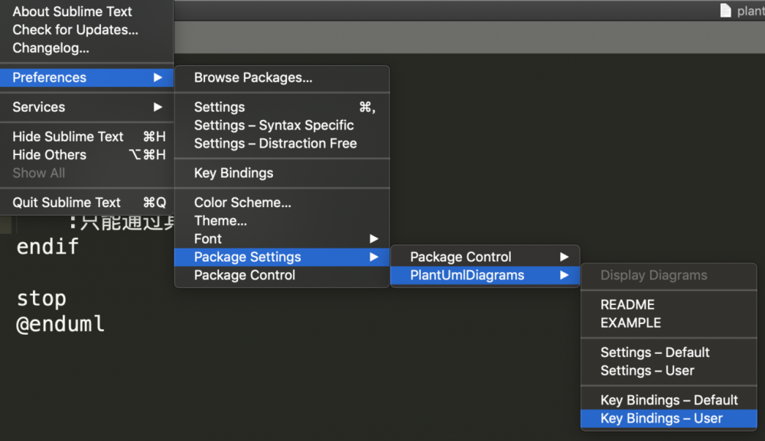The image size is (765, 441).
Task: Click Quit Sublime Text
Action: (67, 203)
